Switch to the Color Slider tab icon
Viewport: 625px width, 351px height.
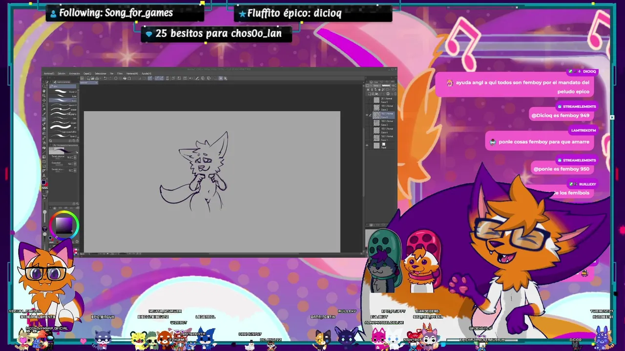coord(60,208)
